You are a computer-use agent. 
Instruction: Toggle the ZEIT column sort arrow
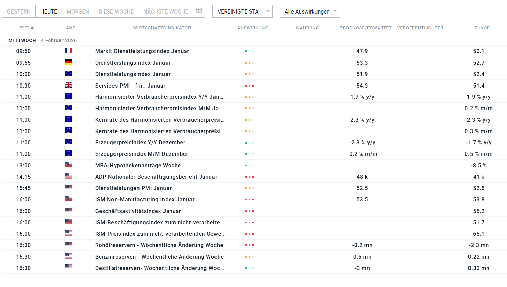tap(32, 28)
